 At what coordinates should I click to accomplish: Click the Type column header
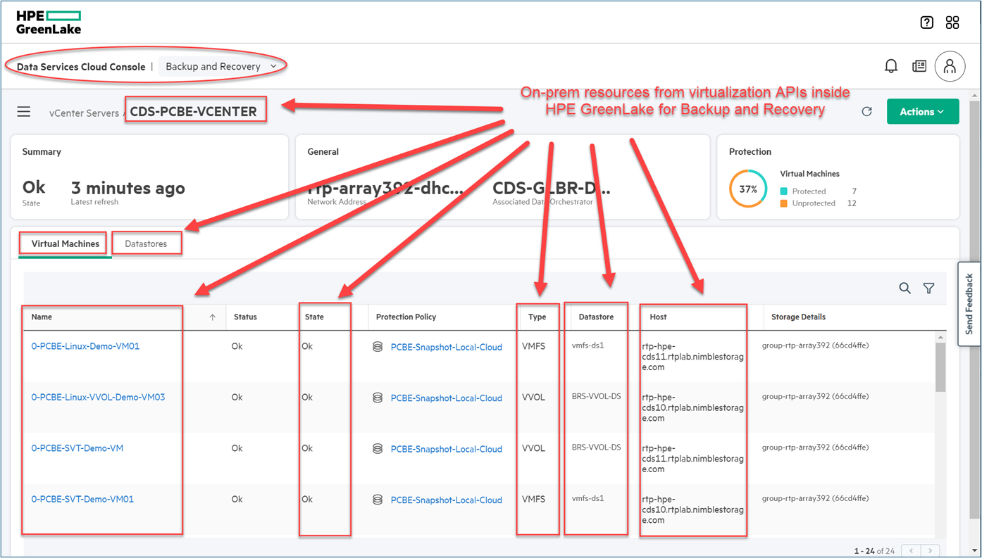click(537, 317)
